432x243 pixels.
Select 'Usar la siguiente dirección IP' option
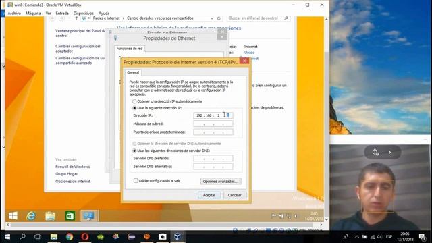tap(134, 108)
